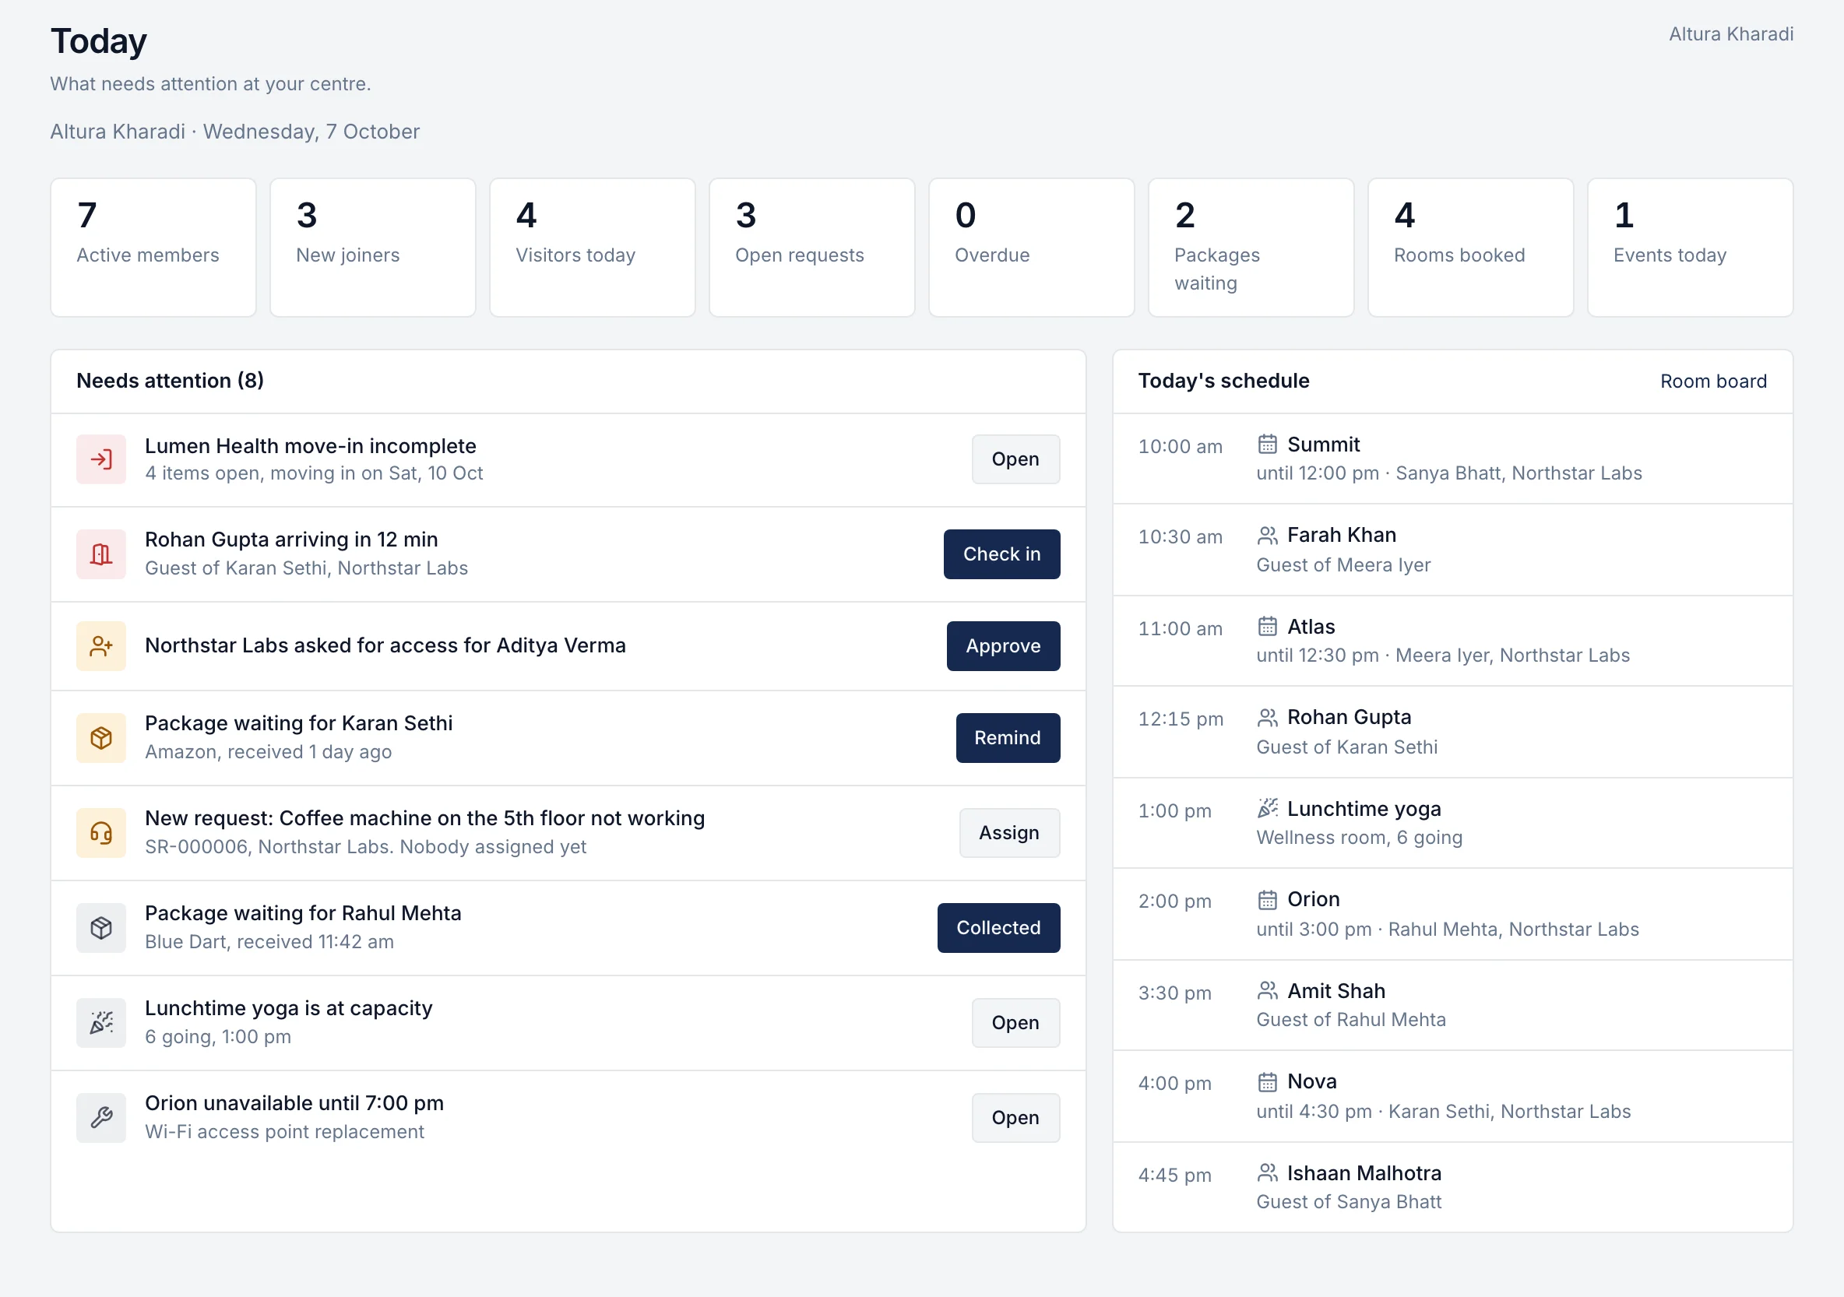Open the Lunchtime yoga at capacity item
This screenshot has height=1297, width=1844.
click(1015, 1022)
